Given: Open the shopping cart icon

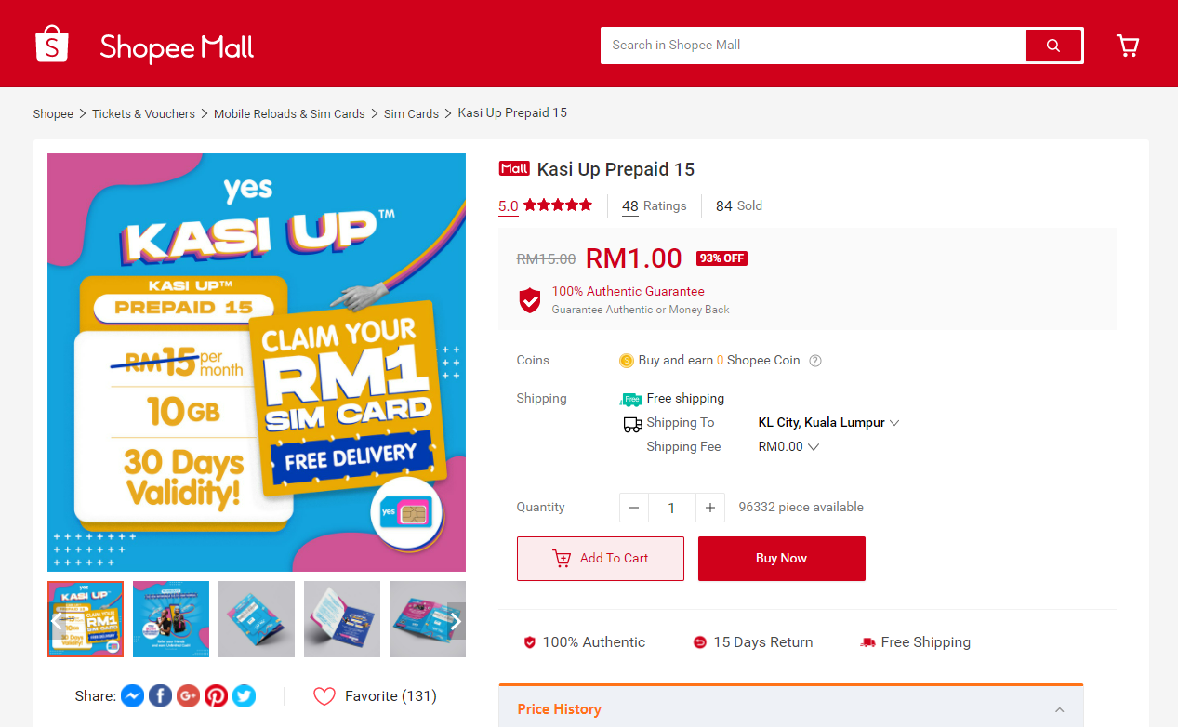Looking at the screenshot, I should pos(1128,46).
